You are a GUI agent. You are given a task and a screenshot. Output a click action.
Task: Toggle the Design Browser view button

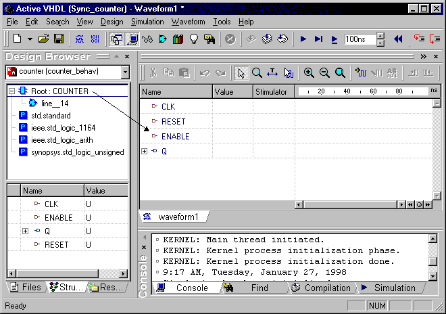tap(116, 39)
